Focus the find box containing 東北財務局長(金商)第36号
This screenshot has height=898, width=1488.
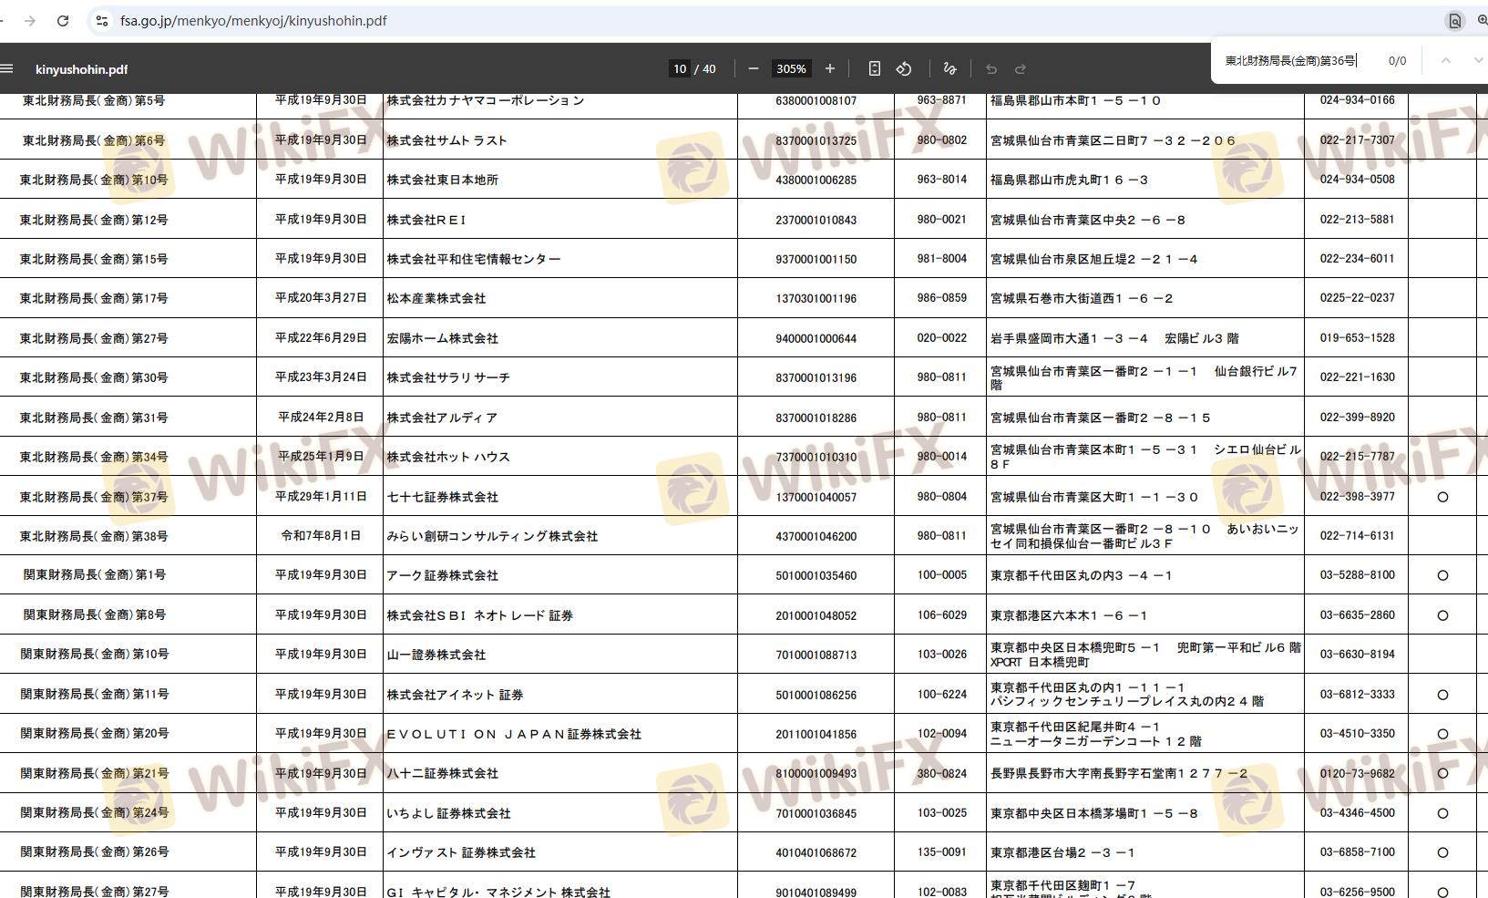1292,60
